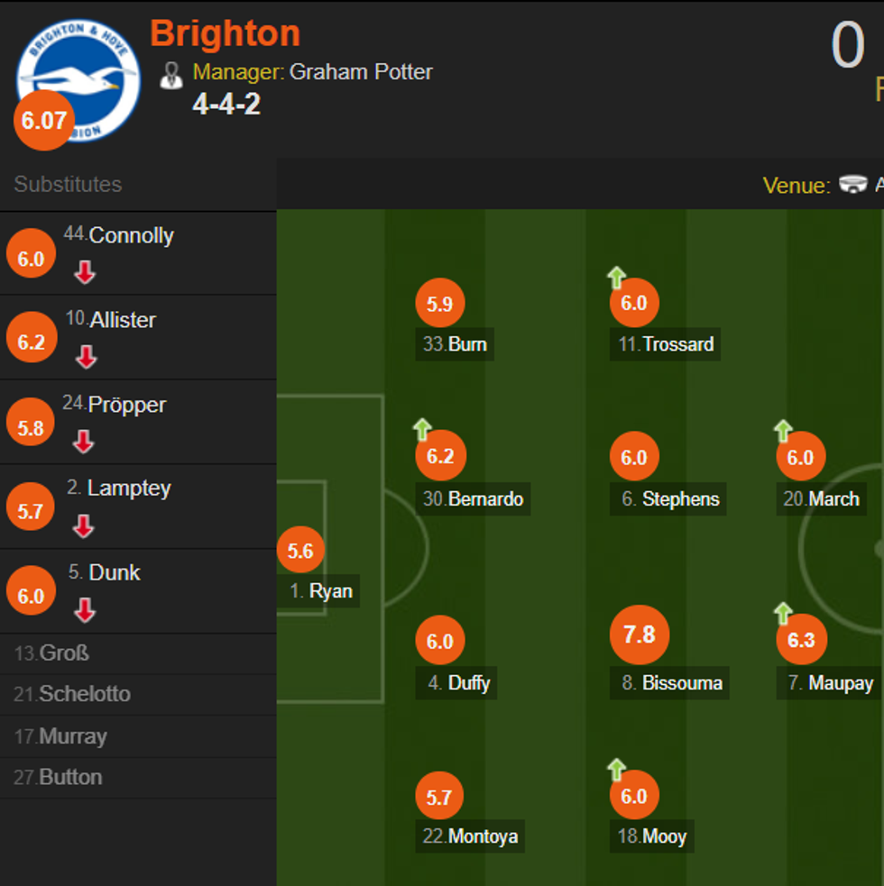The width and height of the screenshot is (884, 886).
Task: Click green substitution arrow above Bernardo
Action: [421, 429]
